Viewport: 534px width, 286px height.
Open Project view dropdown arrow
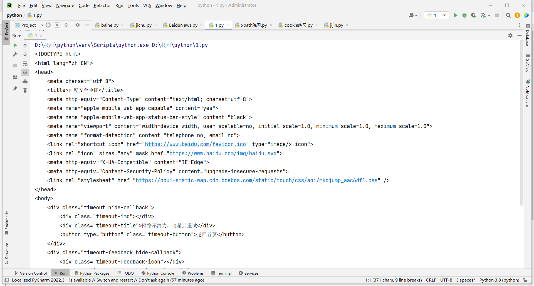(42, 25)
